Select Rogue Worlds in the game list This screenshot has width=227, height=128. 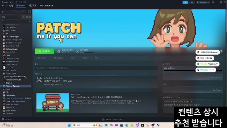coord(11,111)
